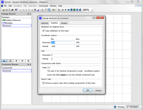Switch to Simulation mode
Viewport: 143px width, 110px height.
pyautogui.click(x=132, y=107)
